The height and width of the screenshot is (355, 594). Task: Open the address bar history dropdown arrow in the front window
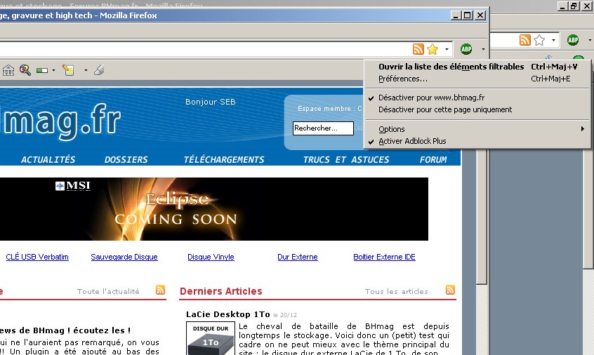pos(447,49)
